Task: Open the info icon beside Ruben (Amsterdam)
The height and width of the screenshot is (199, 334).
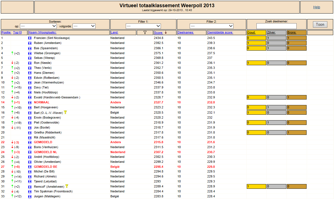Action: tap(30, 43)
